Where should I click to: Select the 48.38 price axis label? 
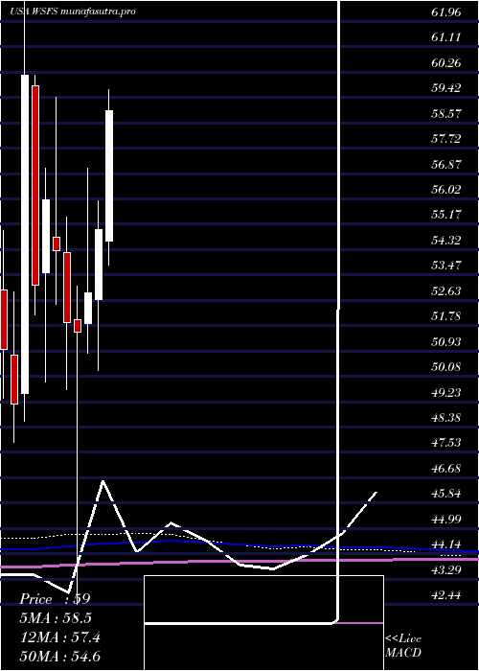tap(446, 418)
